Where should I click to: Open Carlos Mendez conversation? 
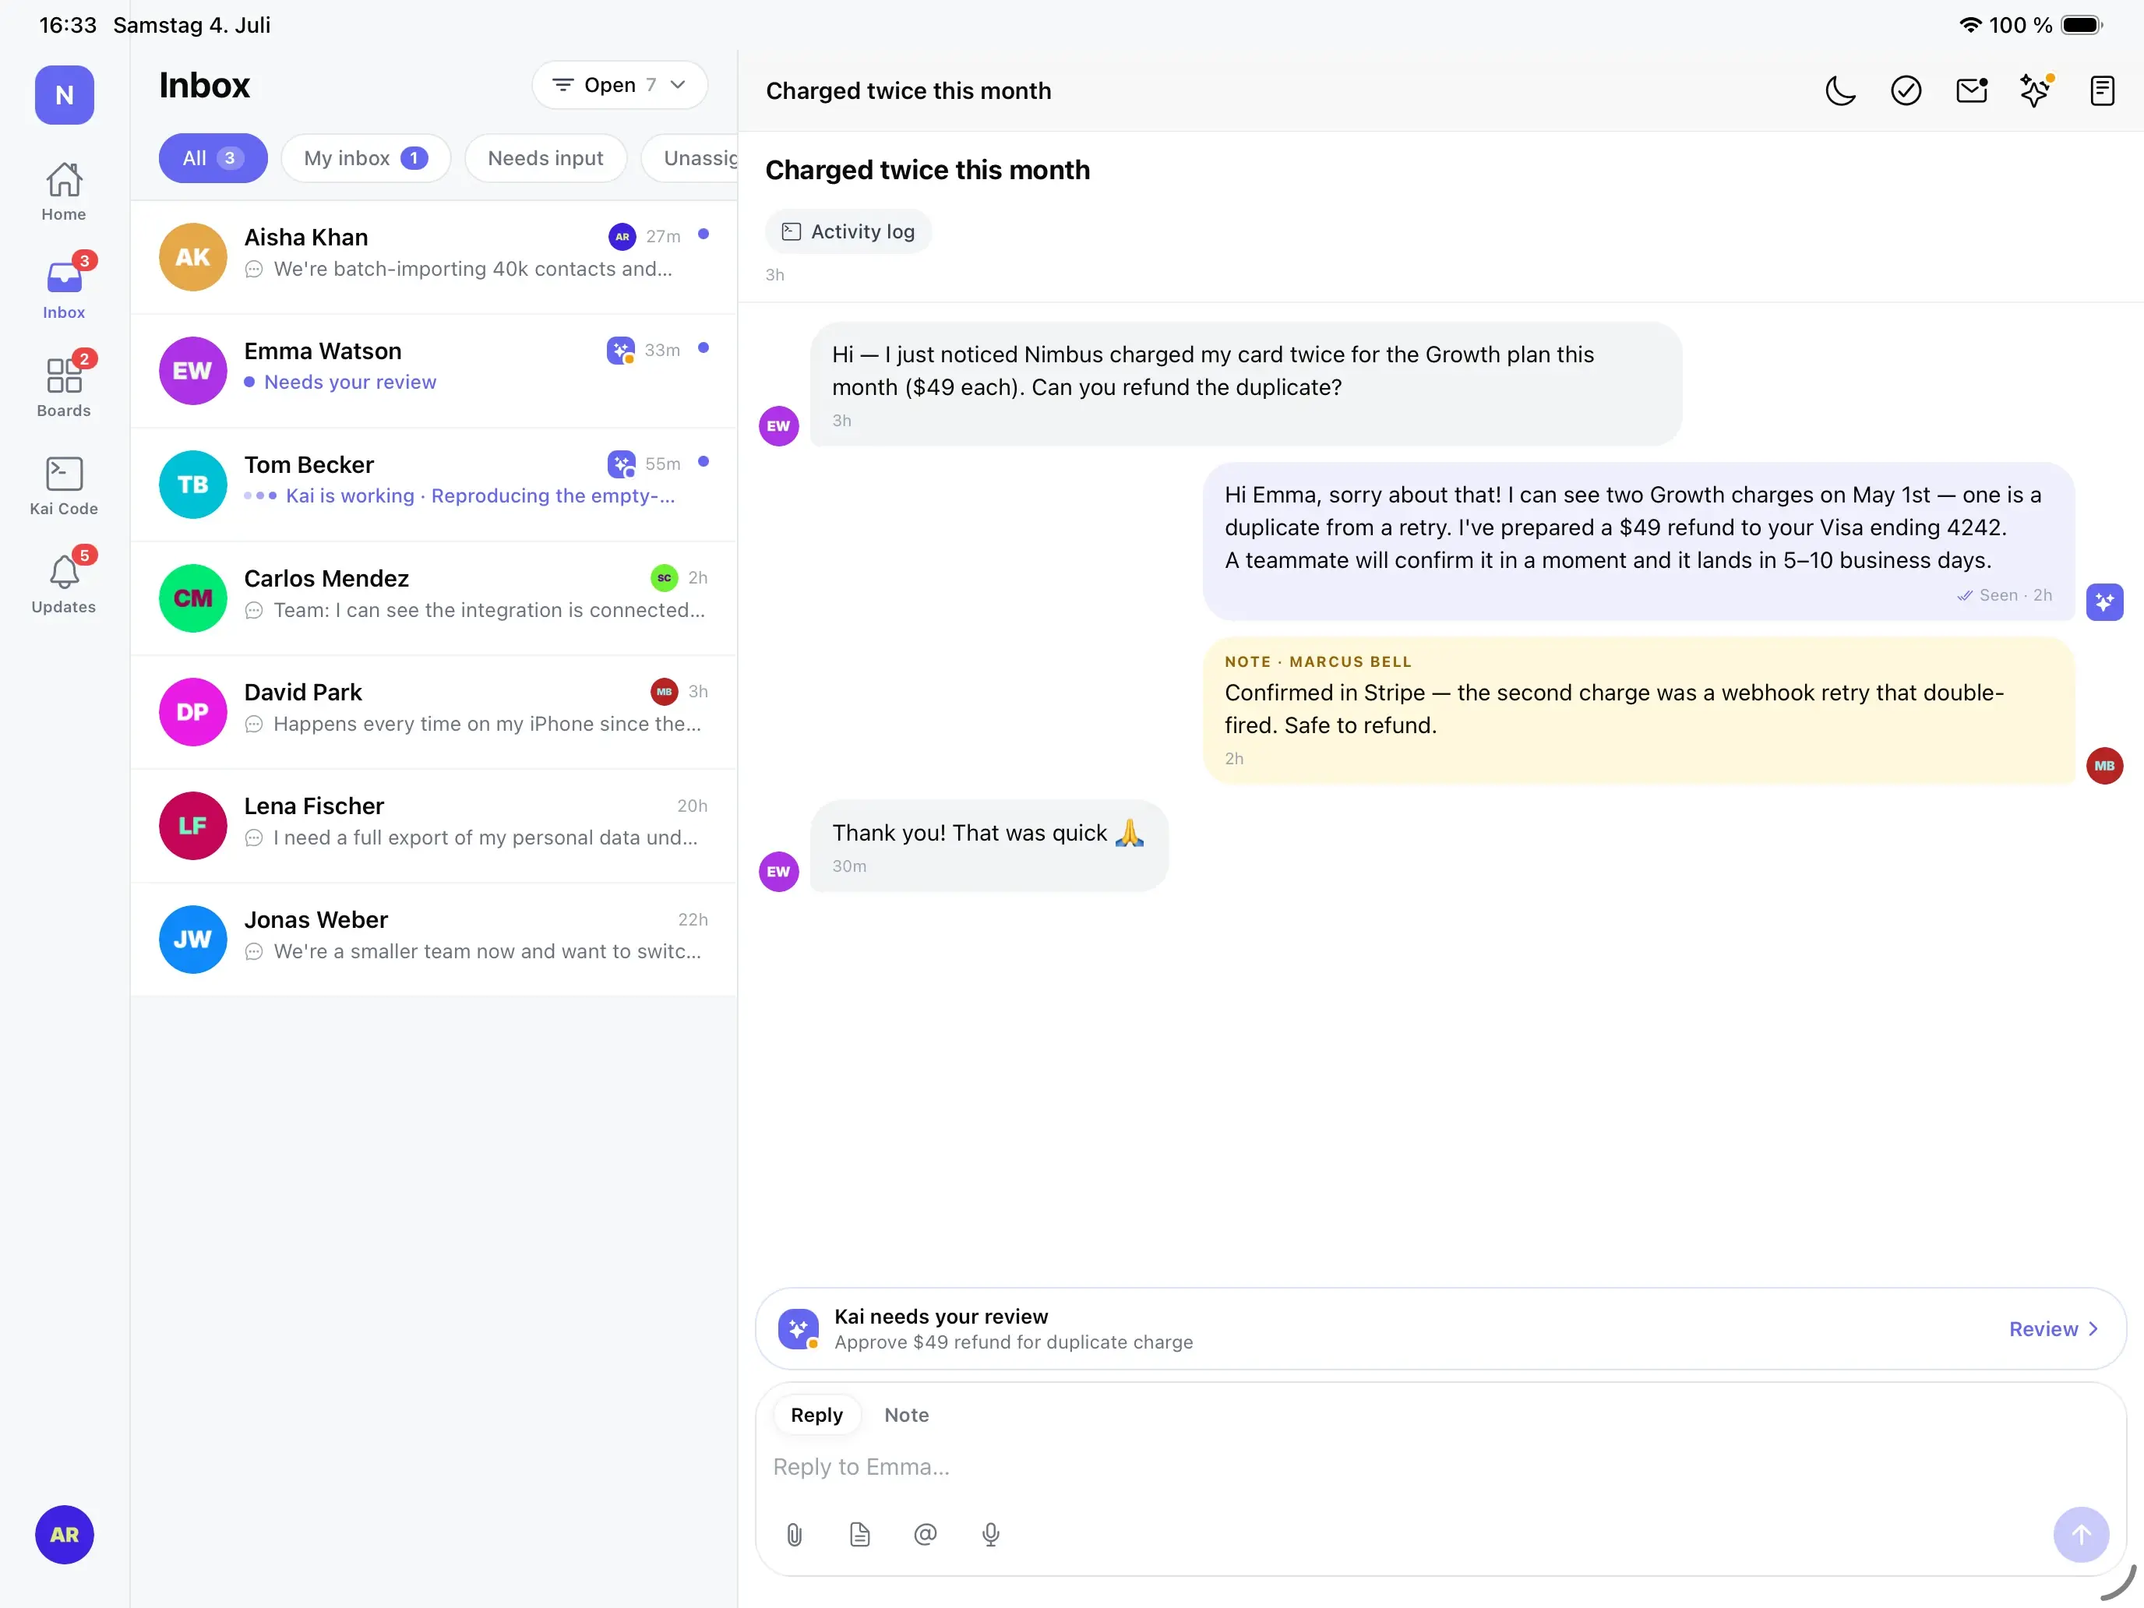(x=433, y=598)
